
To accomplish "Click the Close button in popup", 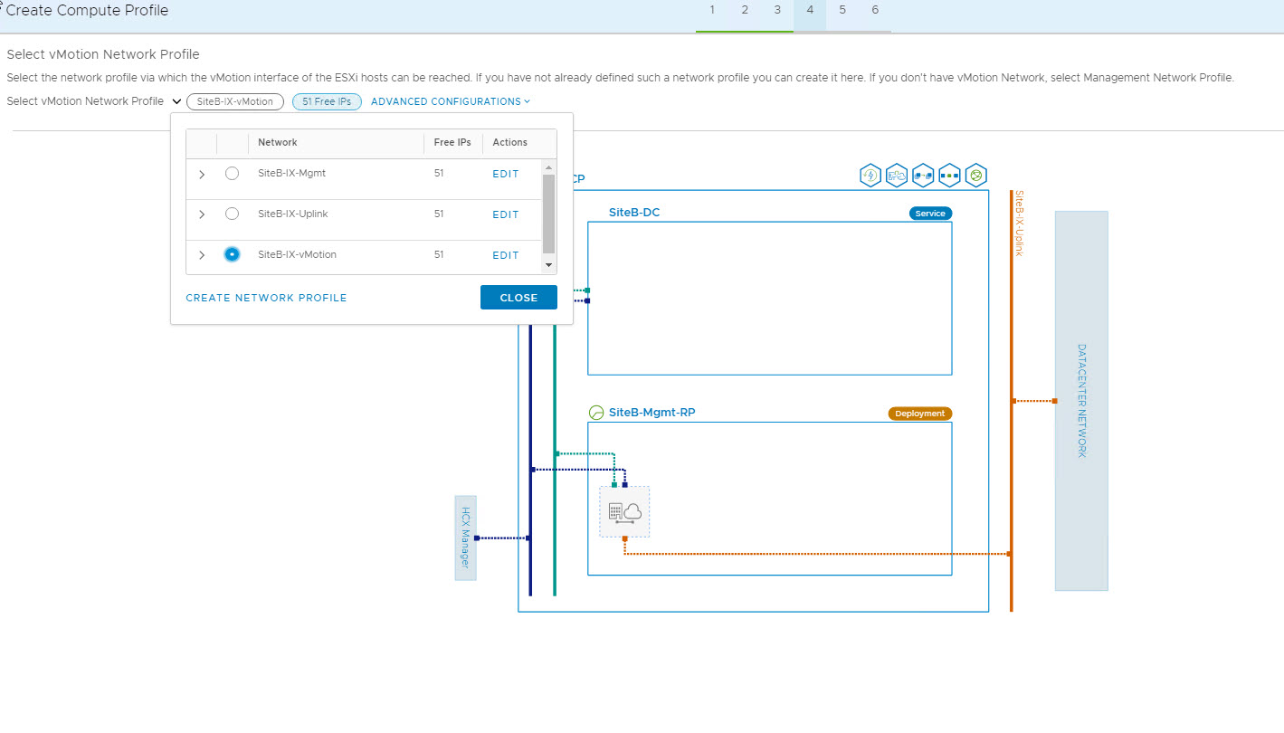I will (518, 298).
